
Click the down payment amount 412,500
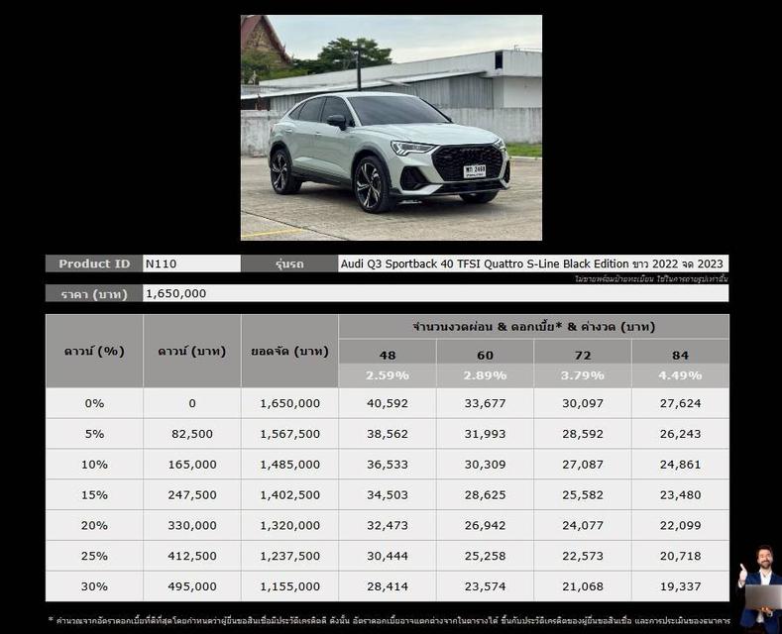[x=192, y=556]
